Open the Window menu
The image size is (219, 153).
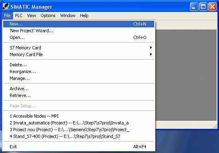pyautogui.click(x=68, y=15)
